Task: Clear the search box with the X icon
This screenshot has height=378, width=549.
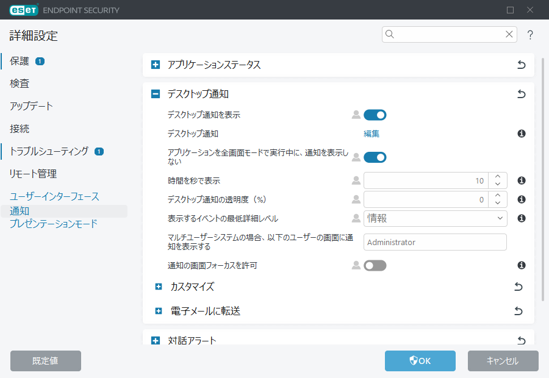Action: point(509,34)
